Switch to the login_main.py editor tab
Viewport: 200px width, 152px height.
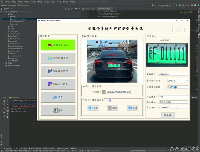click(88, 9)
